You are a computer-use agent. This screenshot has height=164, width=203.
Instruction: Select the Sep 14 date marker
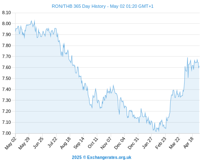79,143
